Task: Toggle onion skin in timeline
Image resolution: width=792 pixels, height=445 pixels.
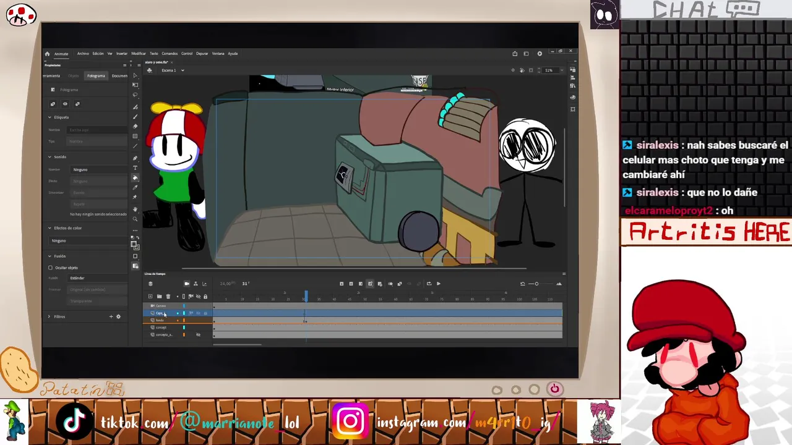Action: point(390,284)
